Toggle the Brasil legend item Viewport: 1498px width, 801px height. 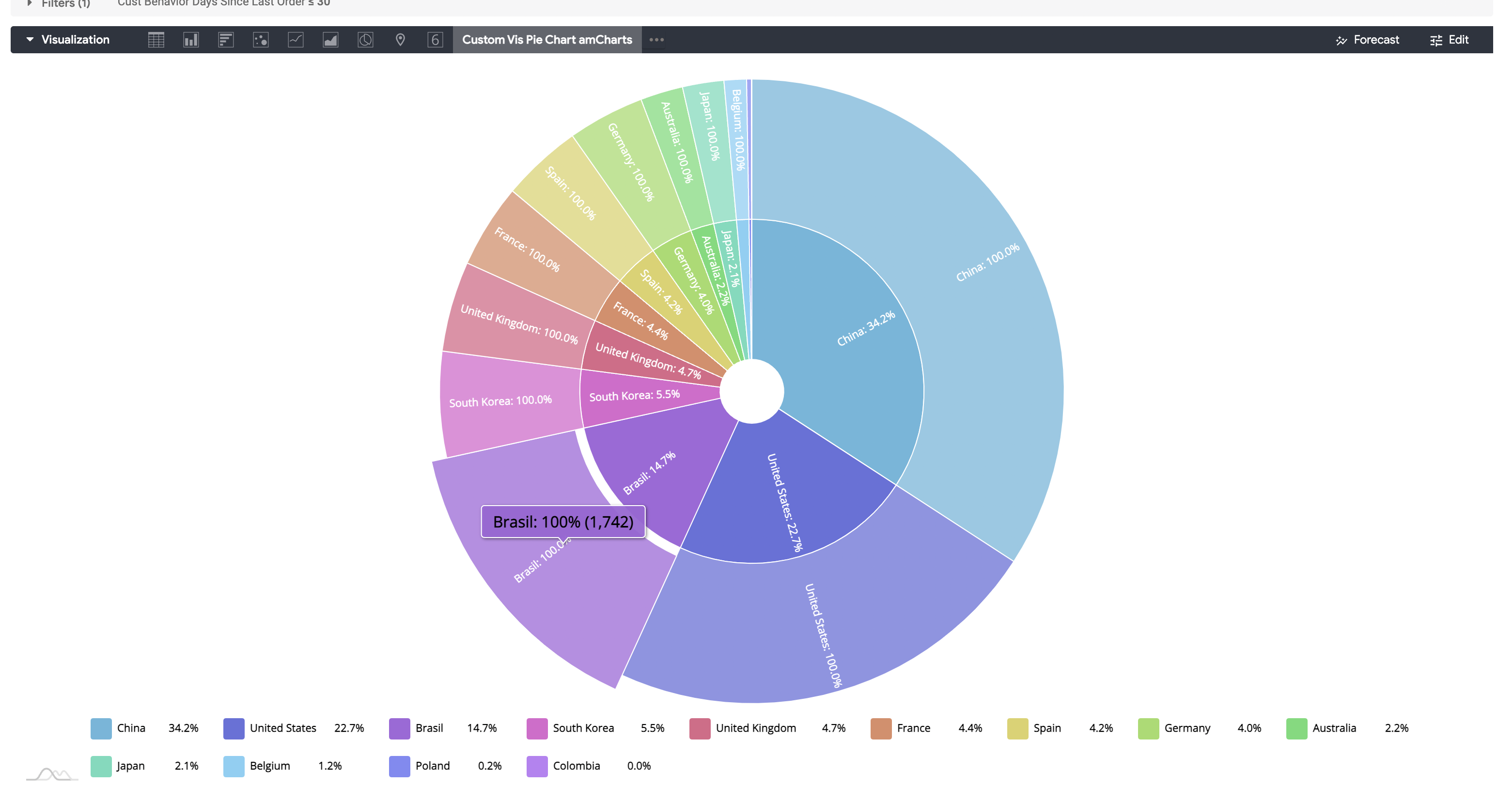(x=429, y=728)
